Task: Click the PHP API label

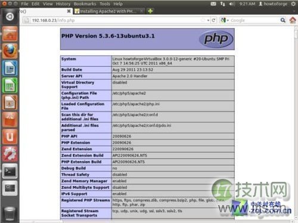Action: point(69,136)
